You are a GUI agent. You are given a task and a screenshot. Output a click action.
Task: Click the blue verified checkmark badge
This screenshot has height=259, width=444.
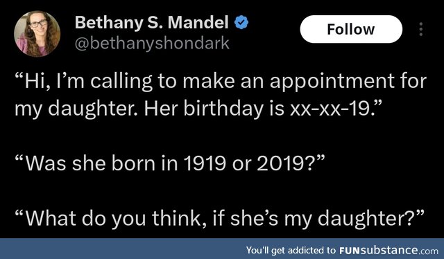[x=241, y=23]
